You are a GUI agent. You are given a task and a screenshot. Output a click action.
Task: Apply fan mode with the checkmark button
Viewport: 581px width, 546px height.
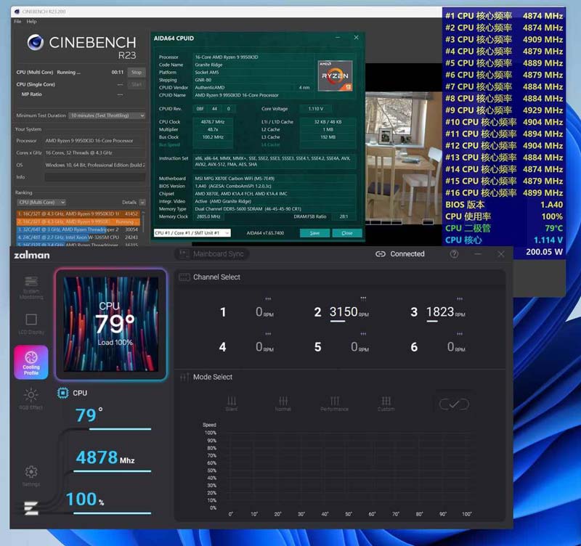click(x=454, y=404)
